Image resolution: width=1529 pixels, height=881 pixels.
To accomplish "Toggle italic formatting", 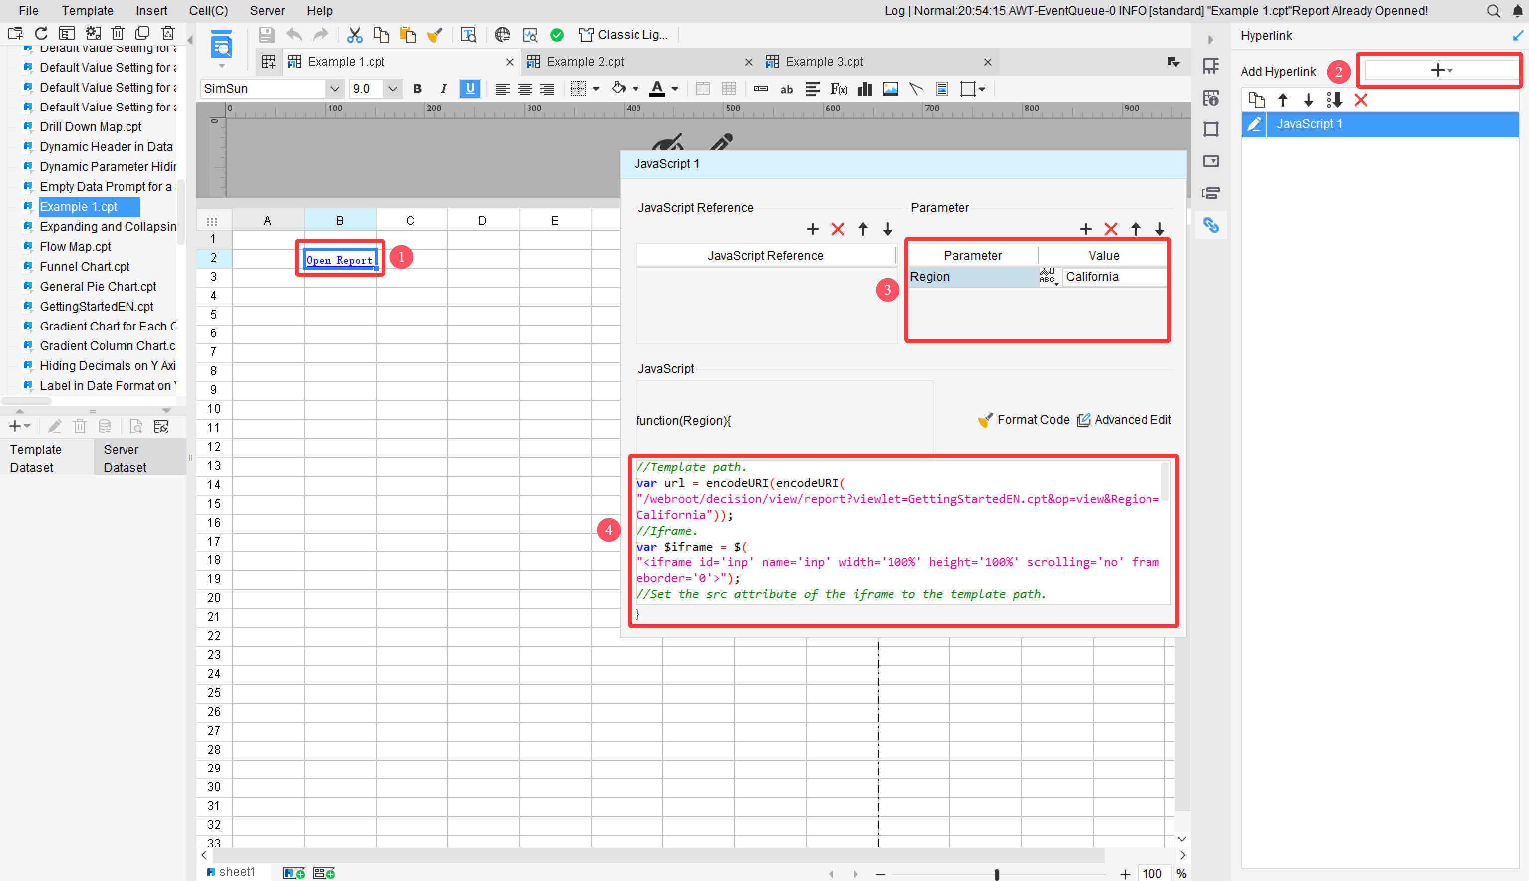I will 443,88.
